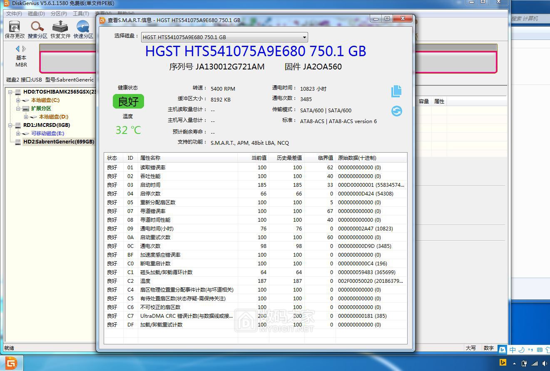Open the soft keyboard icon on the IME bar
Viewport: 550px width, 371px height.
(x=540, y=350)
